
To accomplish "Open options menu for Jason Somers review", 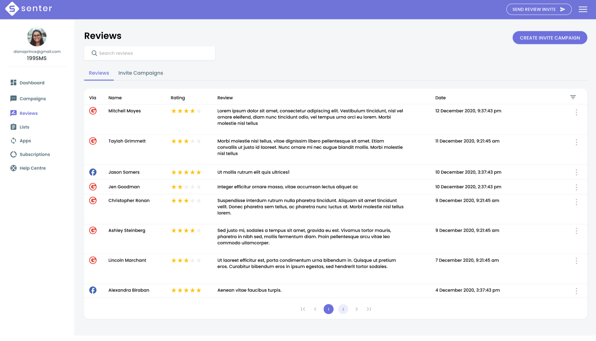I will [x=576, y=172].
